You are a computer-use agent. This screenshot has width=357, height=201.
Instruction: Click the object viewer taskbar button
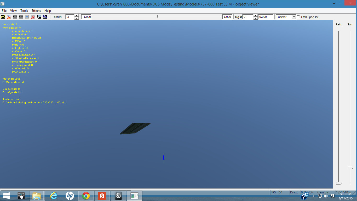point(134,196)
